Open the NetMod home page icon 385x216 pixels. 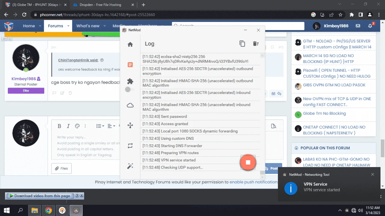pos(130,44)
